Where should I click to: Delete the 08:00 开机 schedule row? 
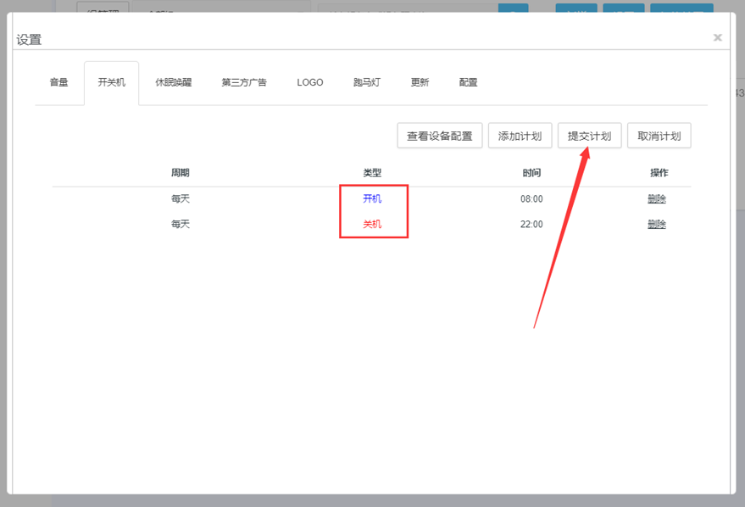coord(656,199)
